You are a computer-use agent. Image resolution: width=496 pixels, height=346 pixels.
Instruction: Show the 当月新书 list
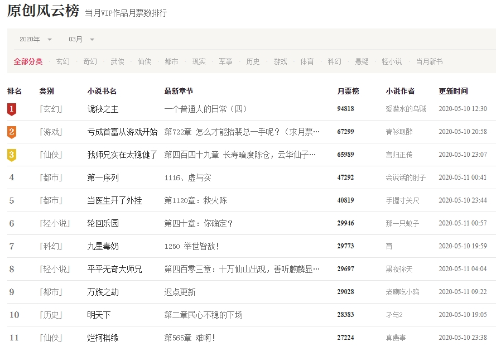(x=429, y=62)
